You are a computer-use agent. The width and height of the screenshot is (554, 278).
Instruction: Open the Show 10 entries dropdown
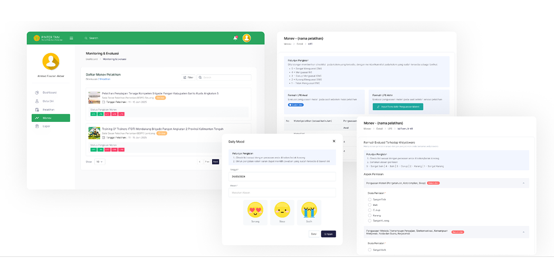pos(100,162)
